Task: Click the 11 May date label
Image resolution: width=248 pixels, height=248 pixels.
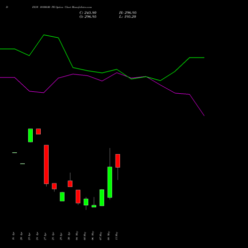Action: [x=117, y=236]
